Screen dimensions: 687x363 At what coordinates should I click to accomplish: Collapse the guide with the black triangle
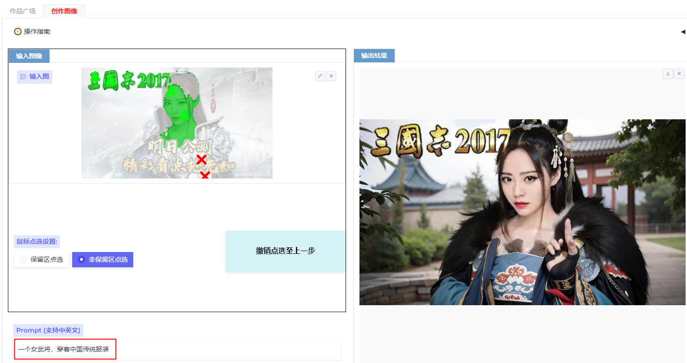683,32
